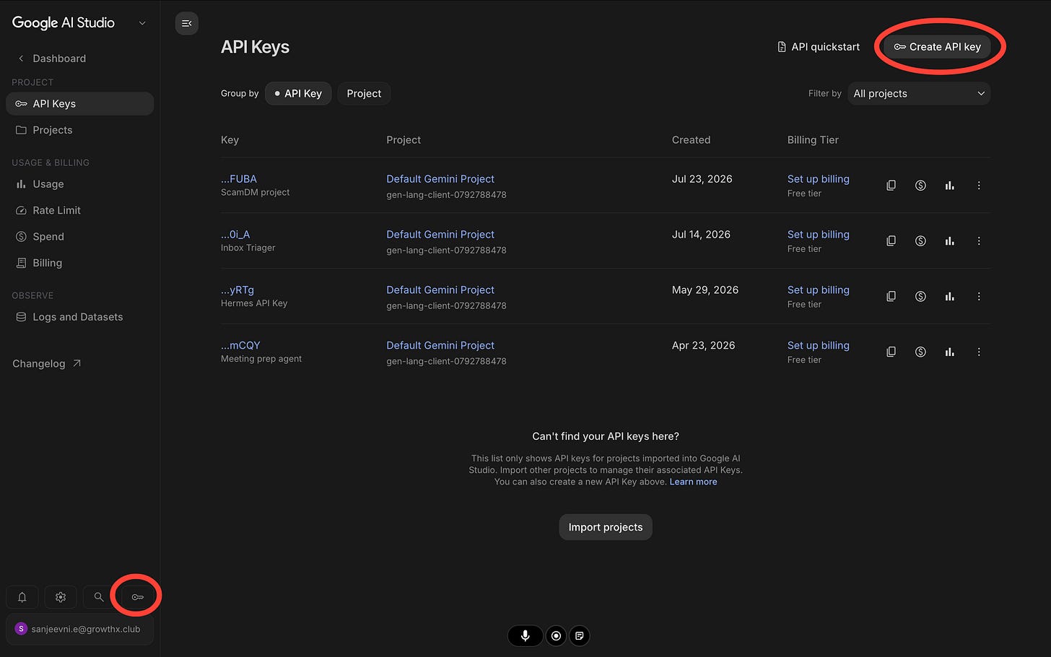
Task: Open more options for ...yRTg key
Action: click(x=979, y=297)
